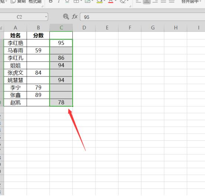Click the fx insert function icon
This screenshot has height=196, width=205.
[x=75, y=17]
